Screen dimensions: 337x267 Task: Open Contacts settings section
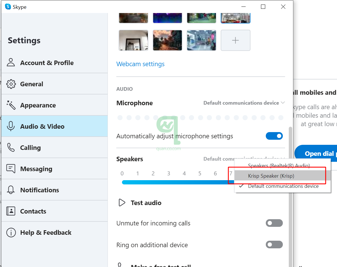[x=54, y=211]
